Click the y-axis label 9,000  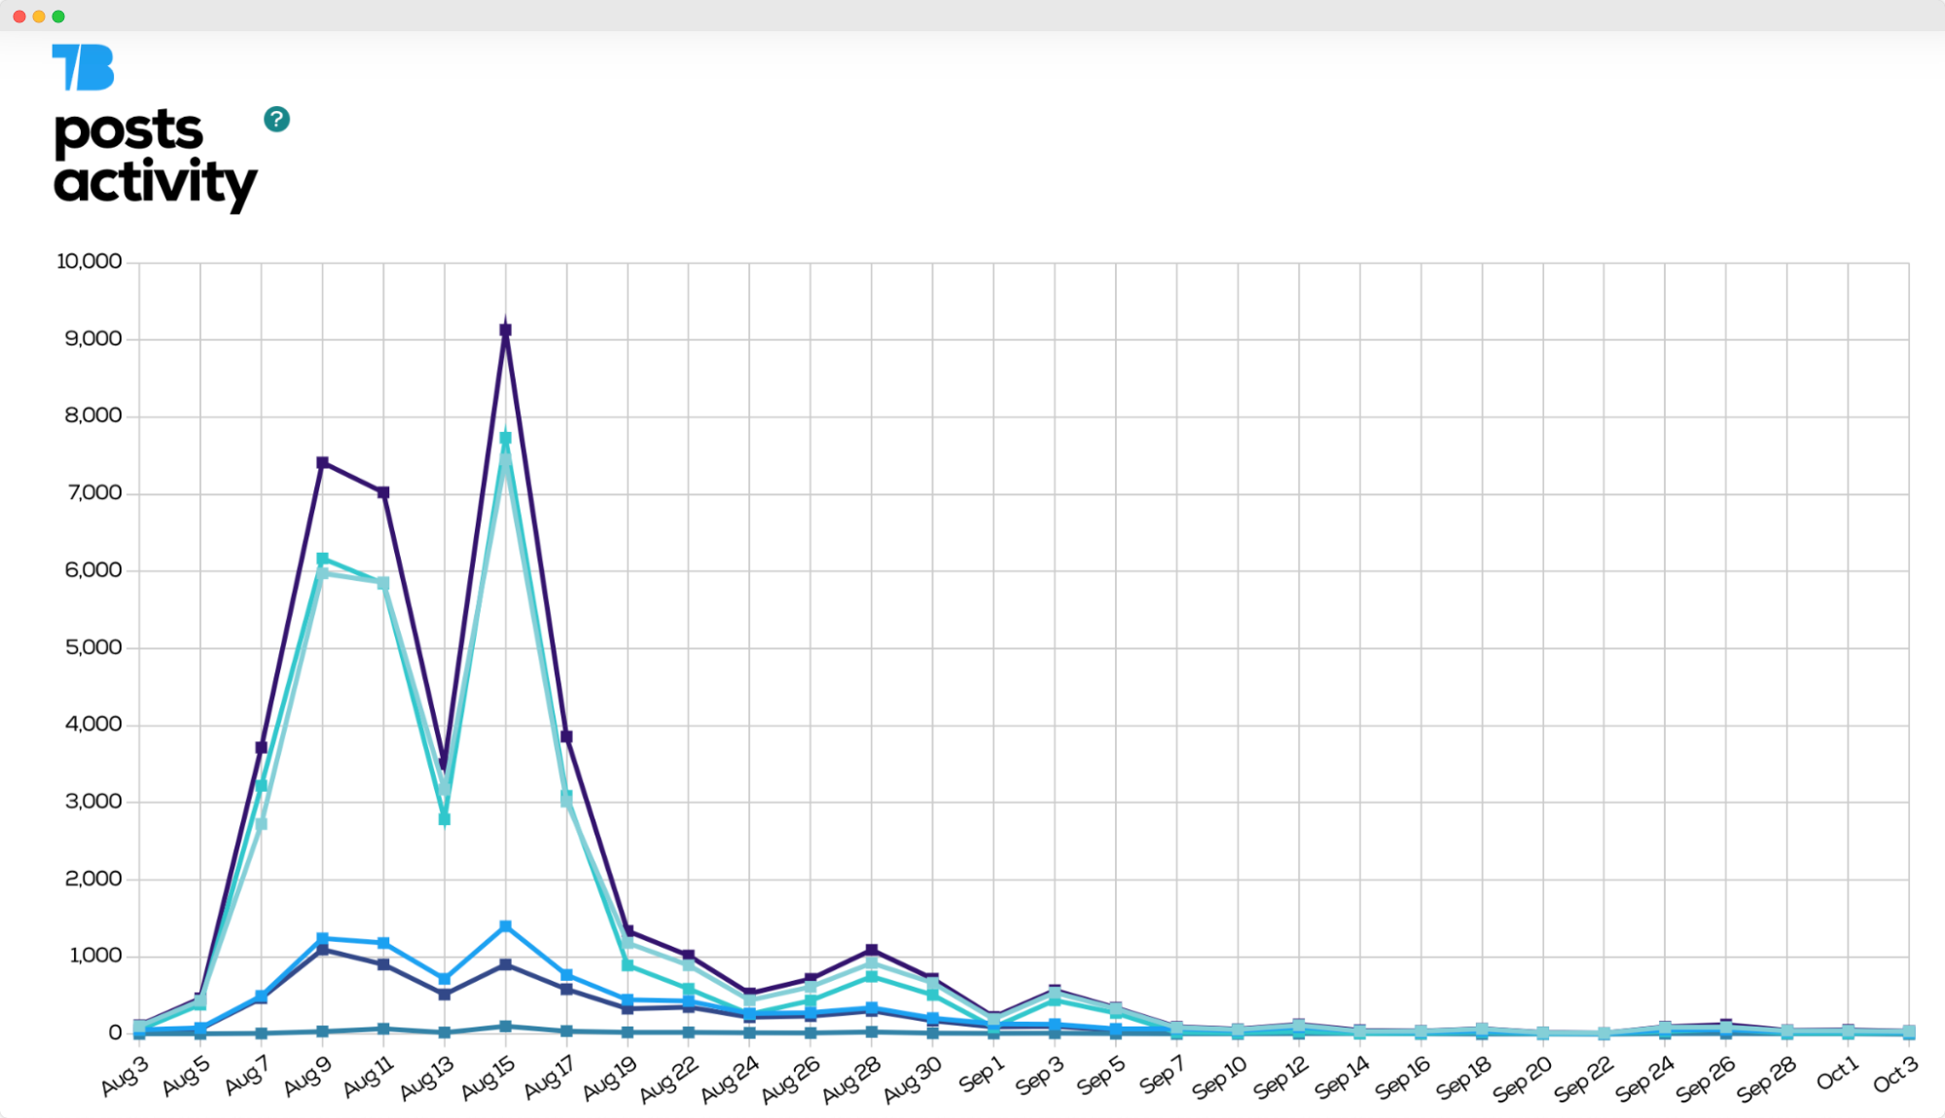(93, 339)
